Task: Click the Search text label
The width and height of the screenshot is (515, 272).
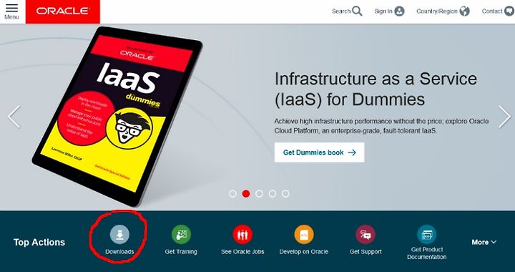Action: coord(341,11)
